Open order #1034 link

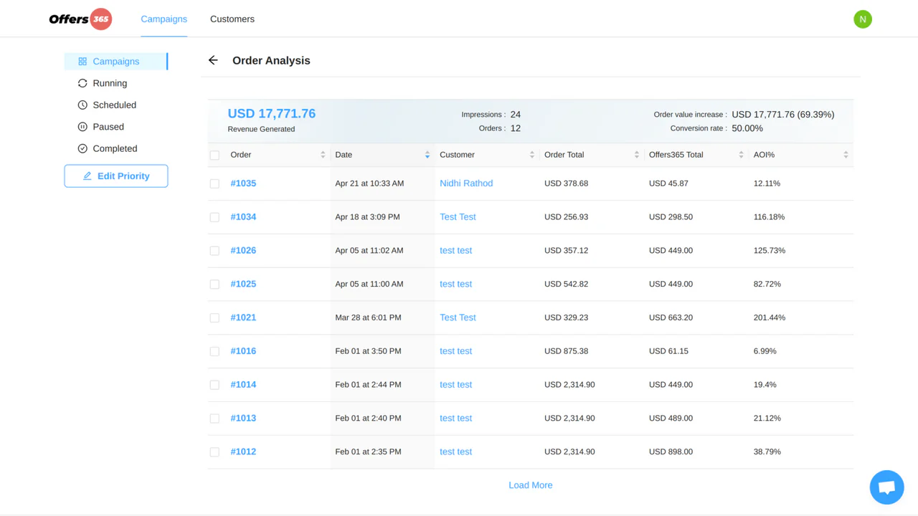(243, 217)
